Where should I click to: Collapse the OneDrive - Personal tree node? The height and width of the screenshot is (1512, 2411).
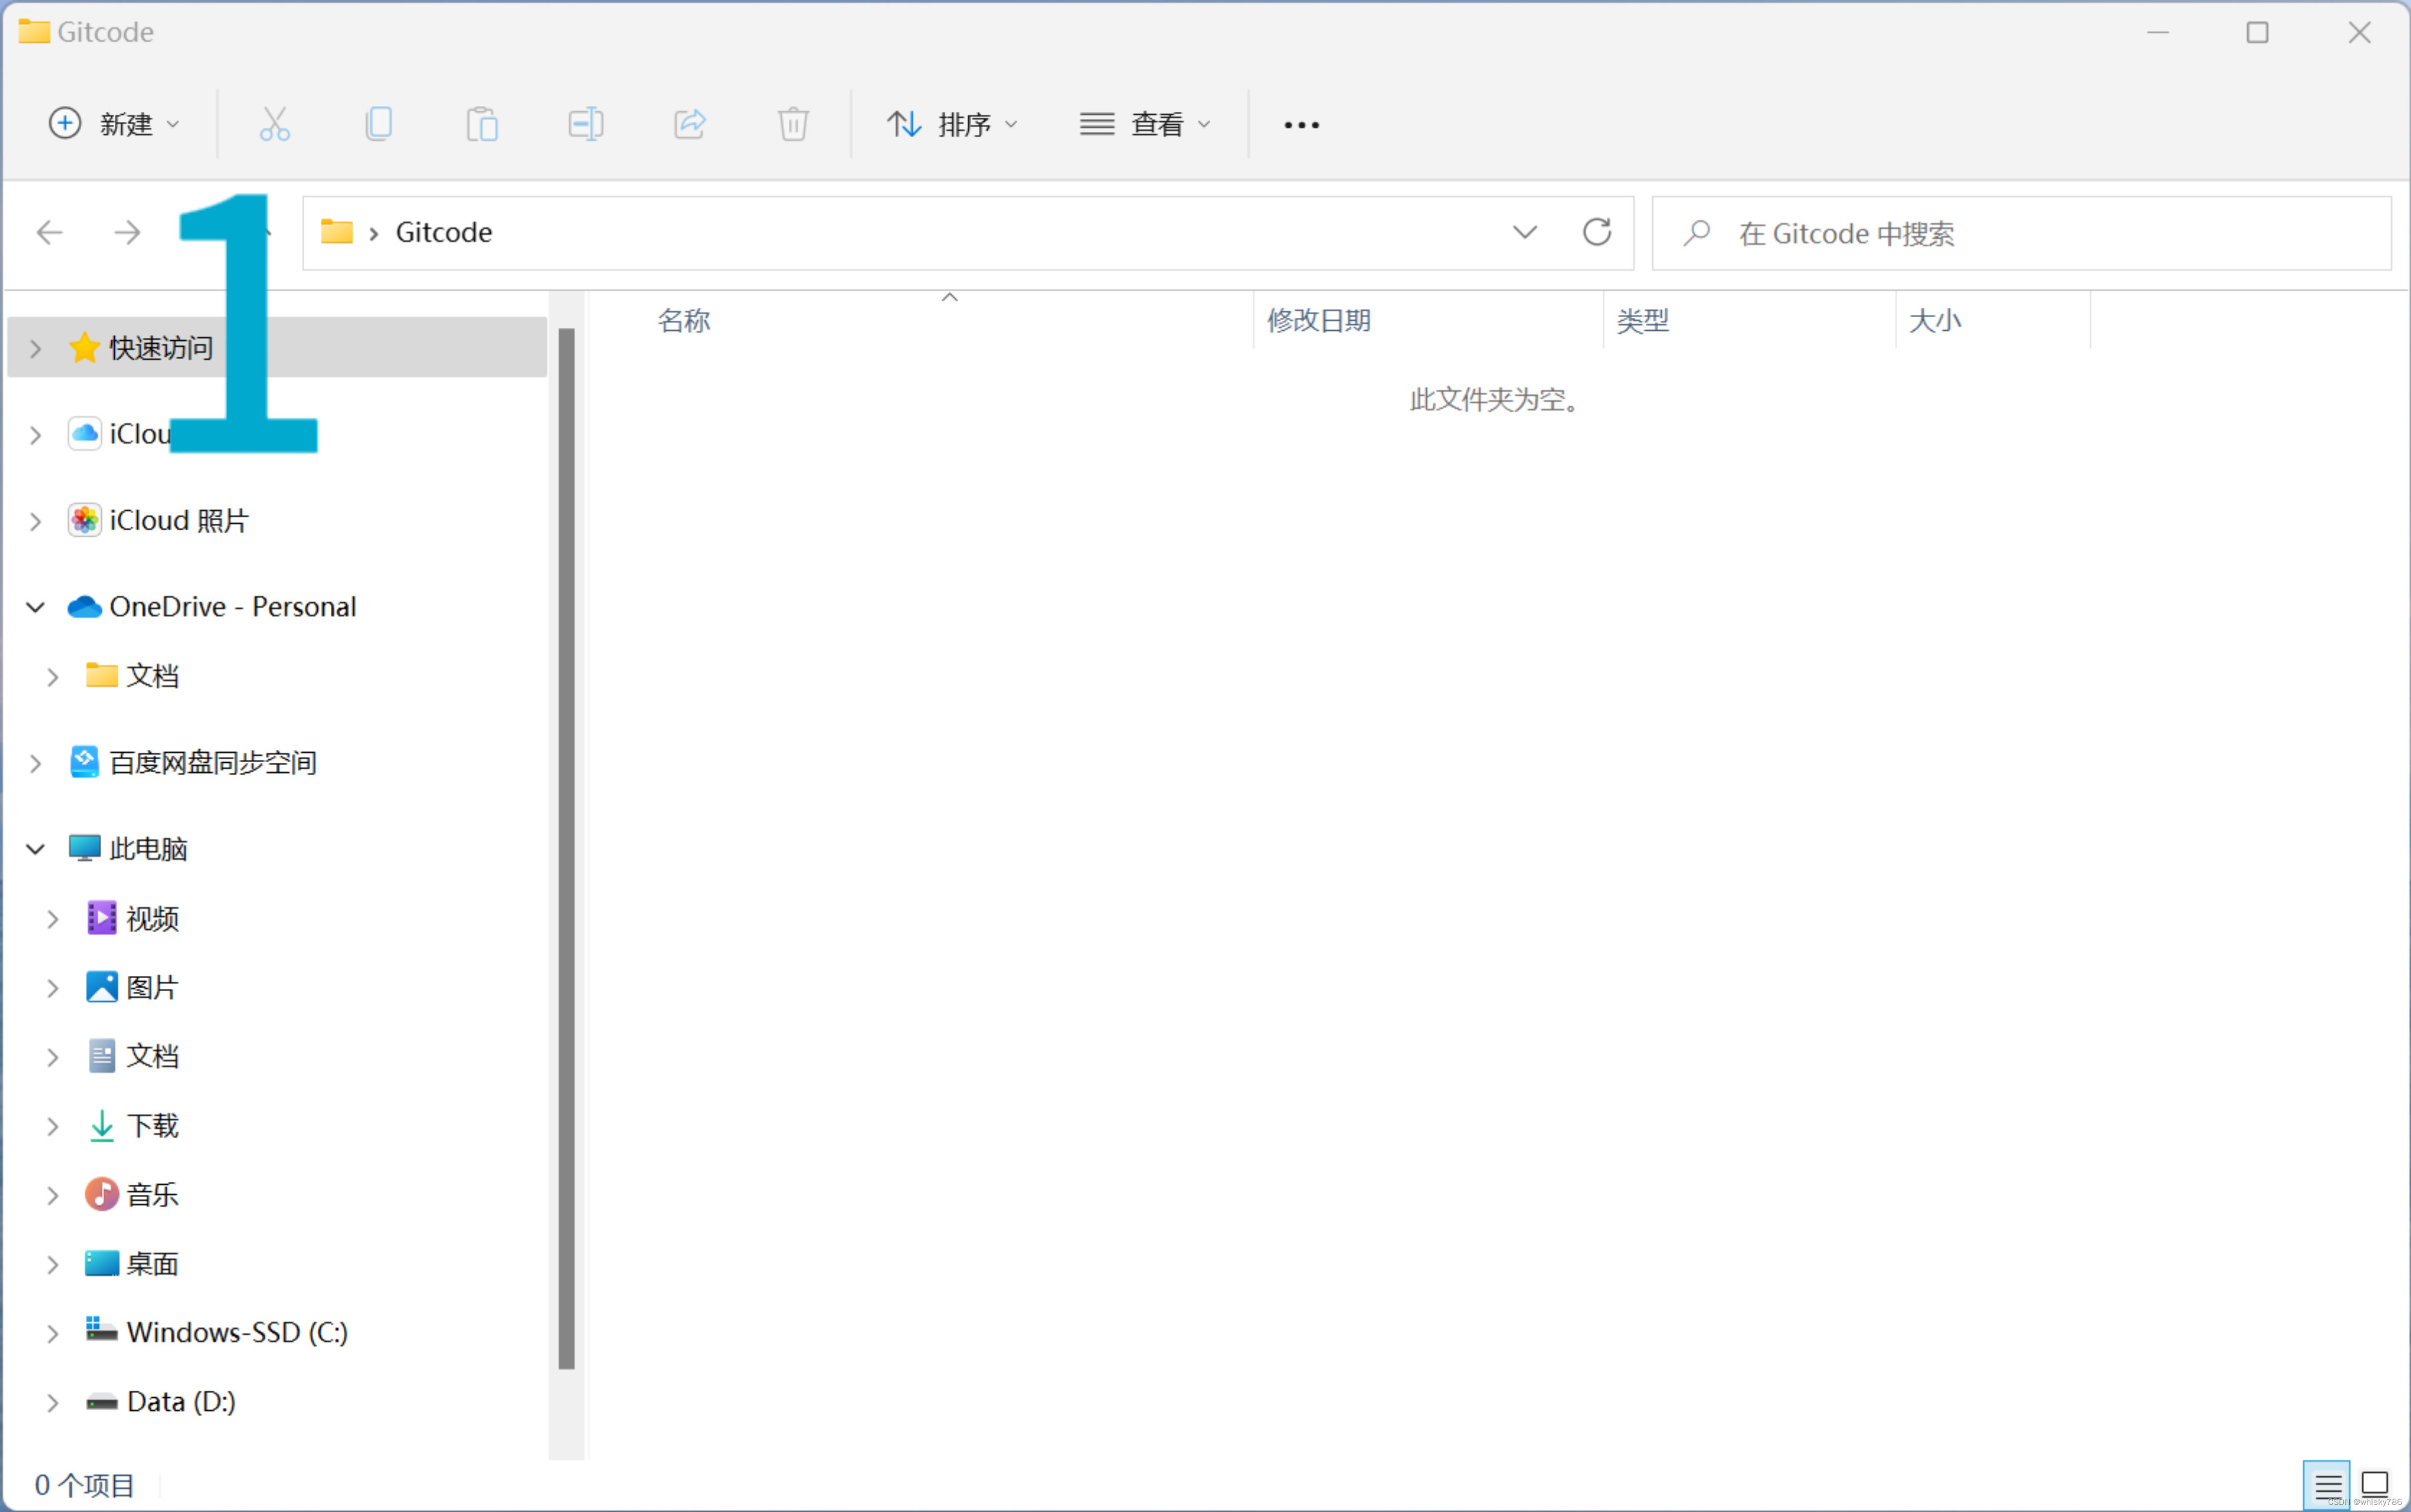(36, 607)
